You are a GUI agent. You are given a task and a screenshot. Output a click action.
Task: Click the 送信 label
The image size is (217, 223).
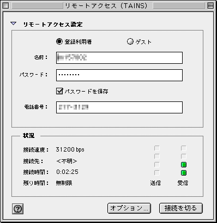coord(155,183)
